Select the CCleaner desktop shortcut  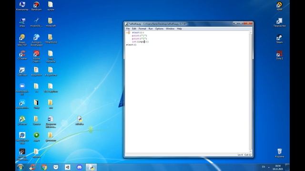[22, 55]
